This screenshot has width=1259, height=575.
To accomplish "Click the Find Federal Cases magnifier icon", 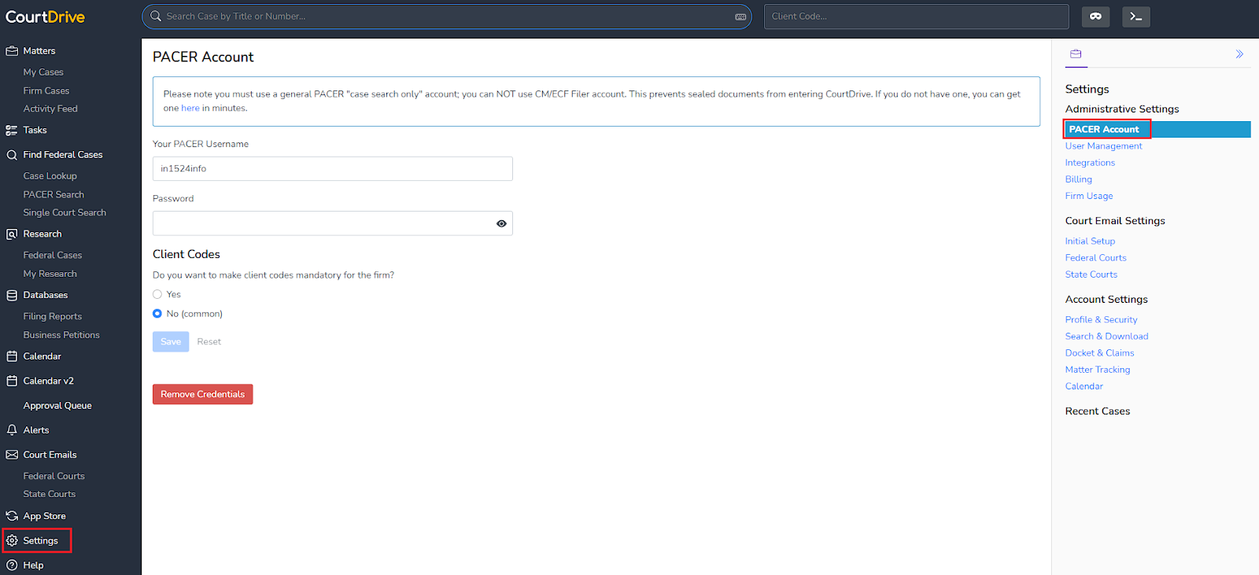I will pos(12,155).
